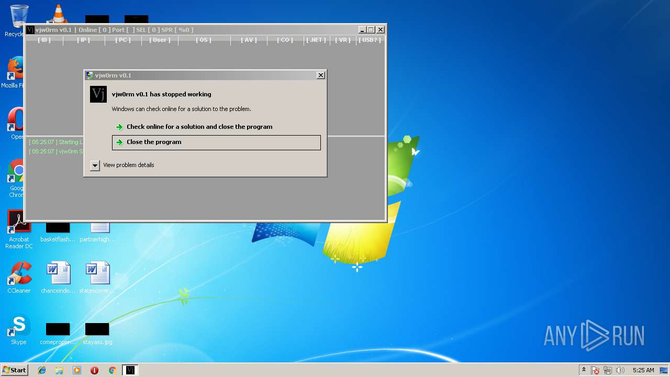The width and height of the screenshot is (670, 377).
Task: Select the chanceinde Word document on the desktop
Action: coord(58,278)
